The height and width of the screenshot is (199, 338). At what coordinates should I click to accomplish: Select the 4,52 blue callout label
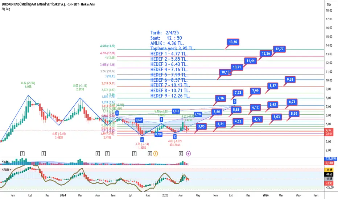238,121
